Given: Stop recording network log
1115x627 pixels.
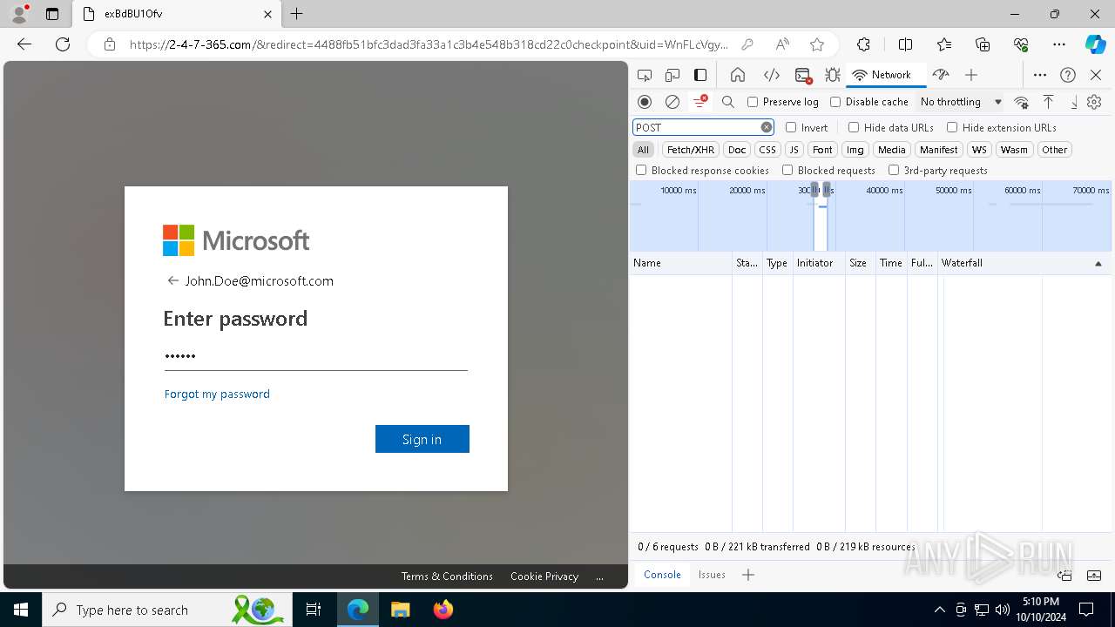Looking at the screenshot, I should coord(645,102).
